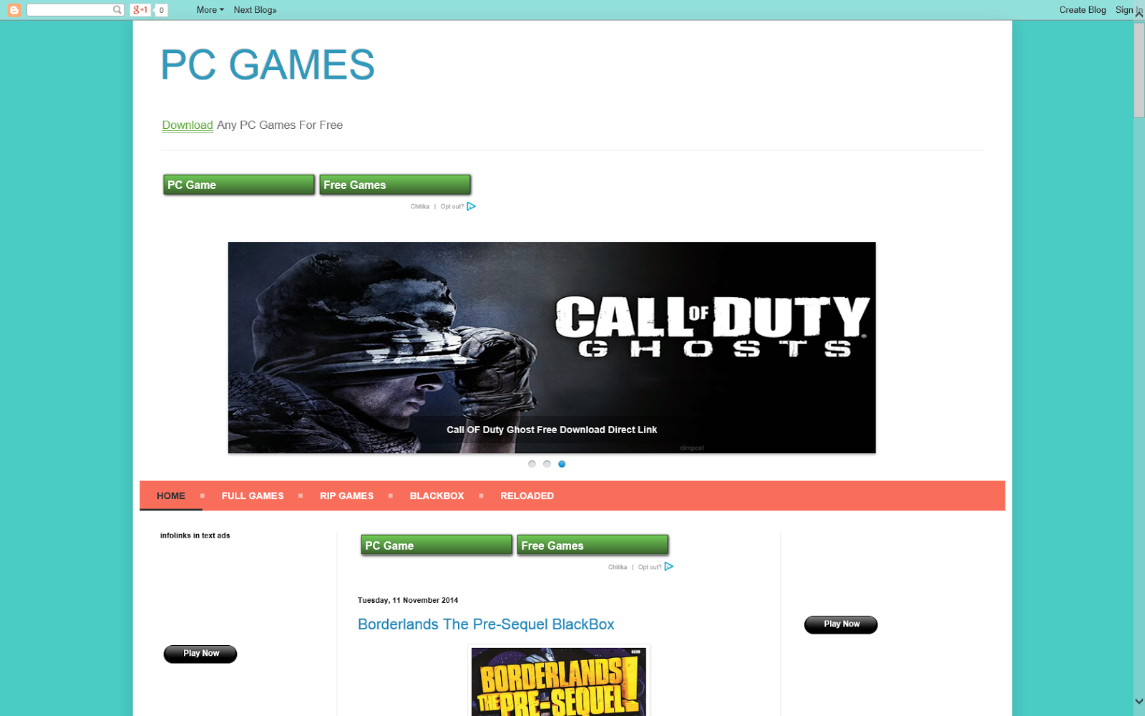Select the first carousel dot
The image size is (1145, 716).
[532, 464]
